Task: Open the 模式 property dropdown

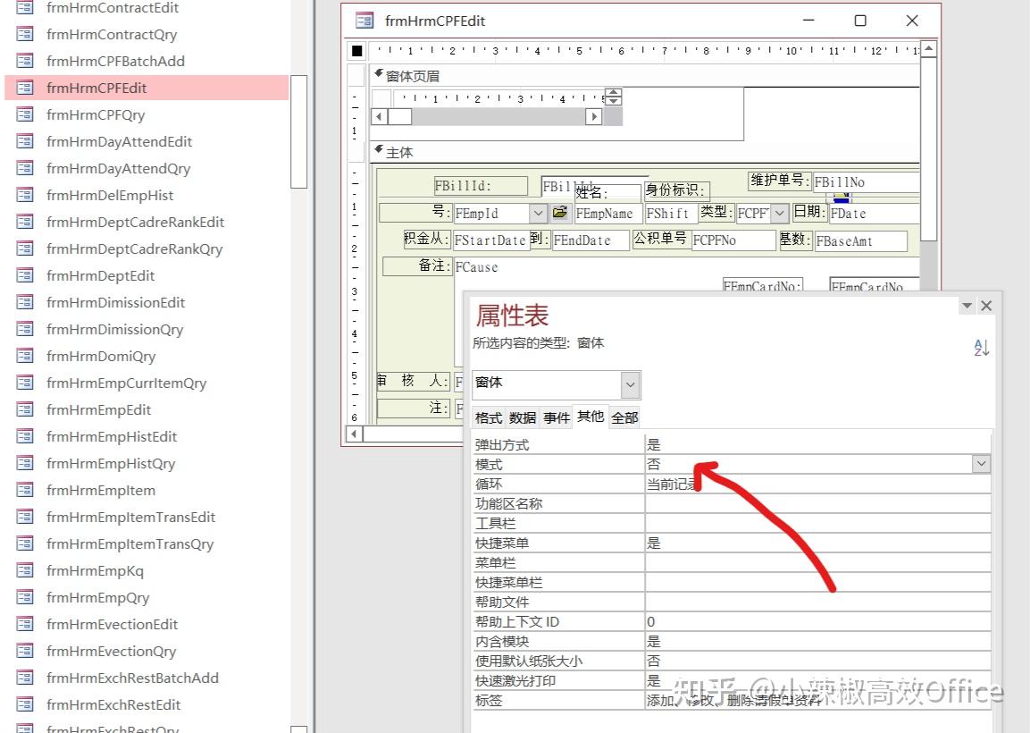Action: (x=981, y=463)
